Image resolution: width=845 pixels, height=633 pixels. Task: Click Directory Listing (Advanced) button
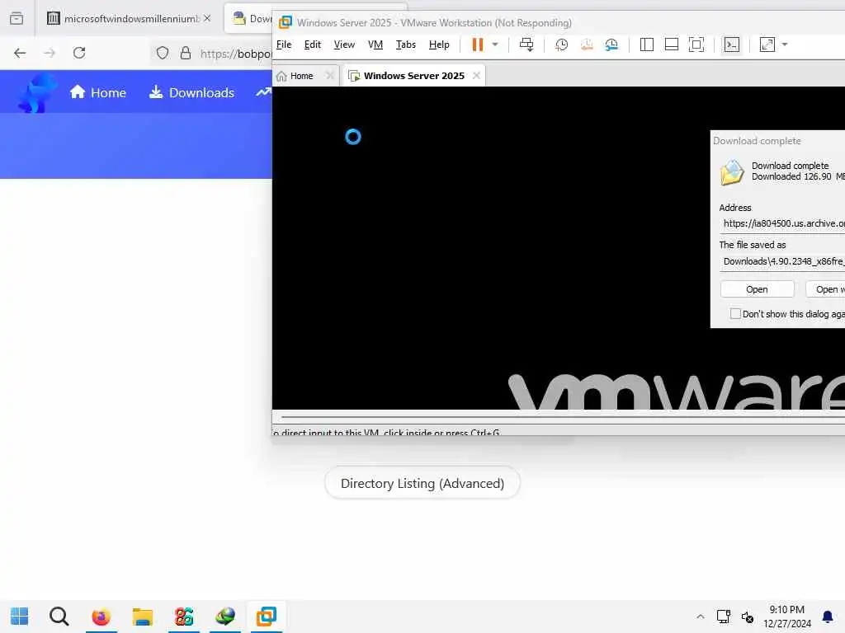(x=422, y=483)
